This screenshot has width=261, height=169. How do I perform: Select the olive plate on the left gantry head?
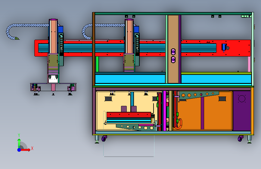coord(53,60)
